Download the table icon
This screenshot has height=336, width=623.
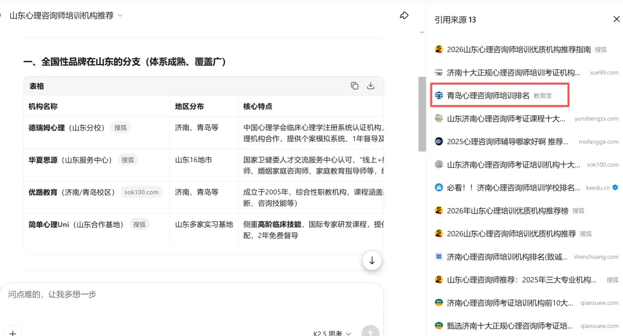tap(371, 86)
